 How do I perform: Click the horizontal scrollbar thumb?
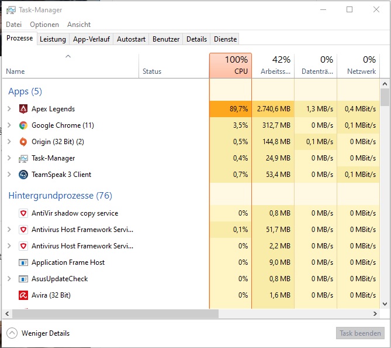[115, 314]
